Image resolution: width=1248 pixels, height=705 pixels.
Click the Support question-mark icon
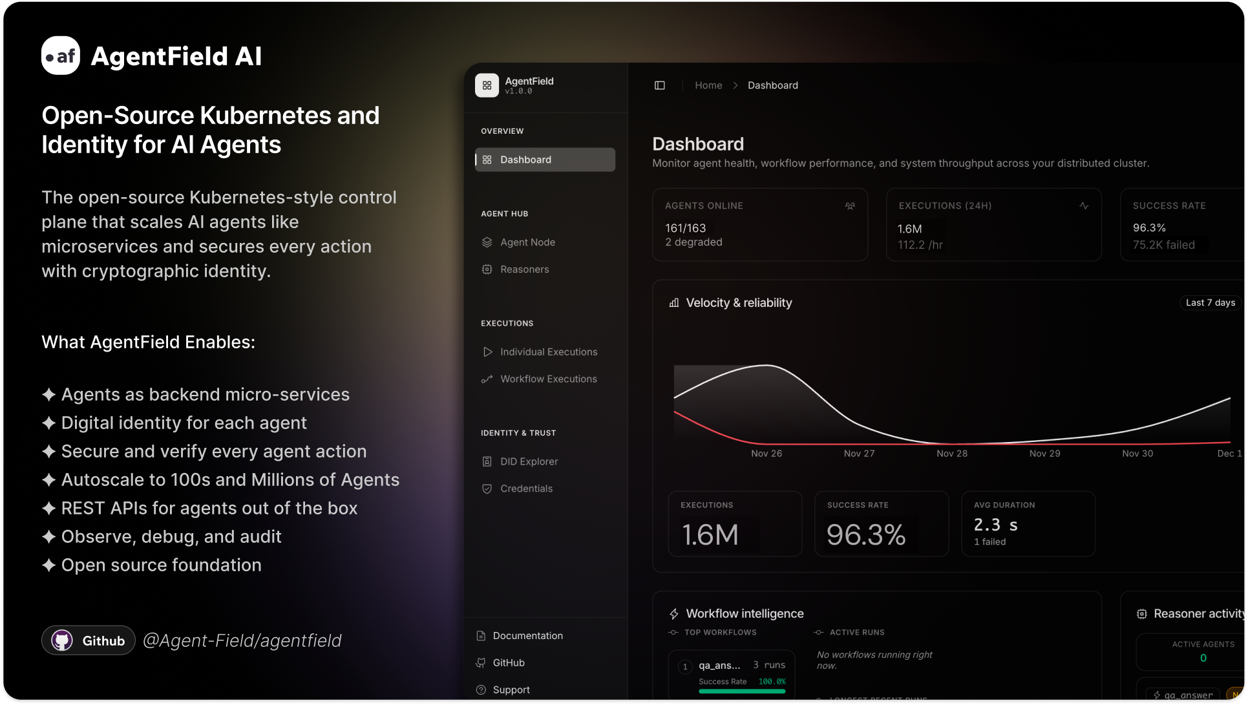tap(480, 689)
